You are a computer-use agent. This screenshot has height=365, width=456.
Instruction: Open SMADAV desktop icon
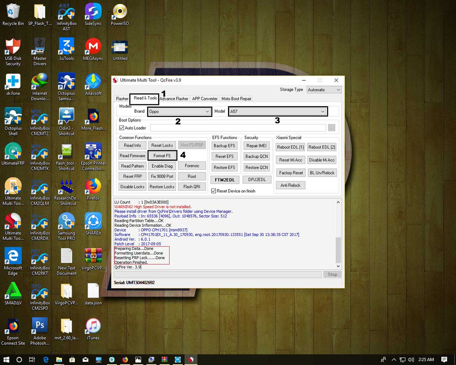coord(13,294)
